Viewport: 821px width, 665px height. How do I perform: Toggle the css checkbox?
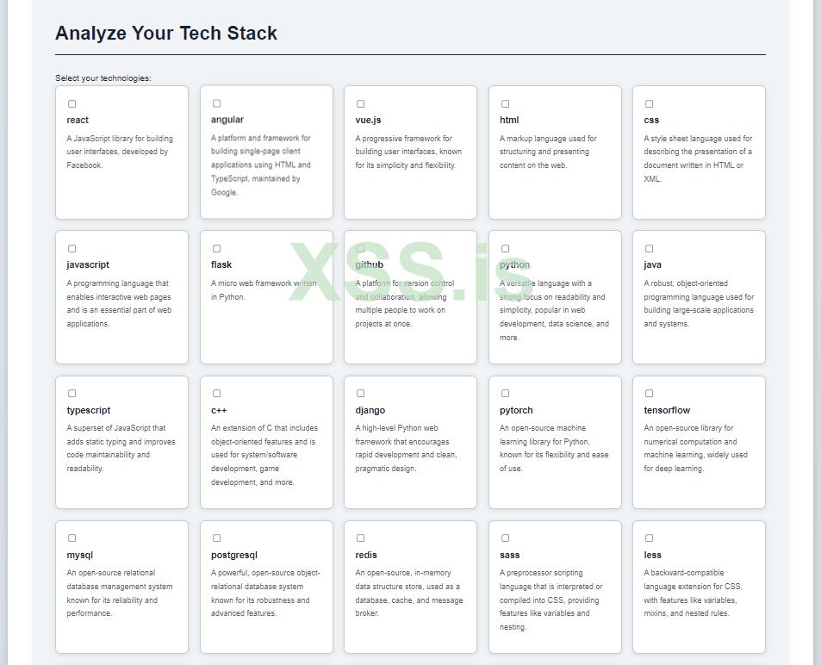650,103
